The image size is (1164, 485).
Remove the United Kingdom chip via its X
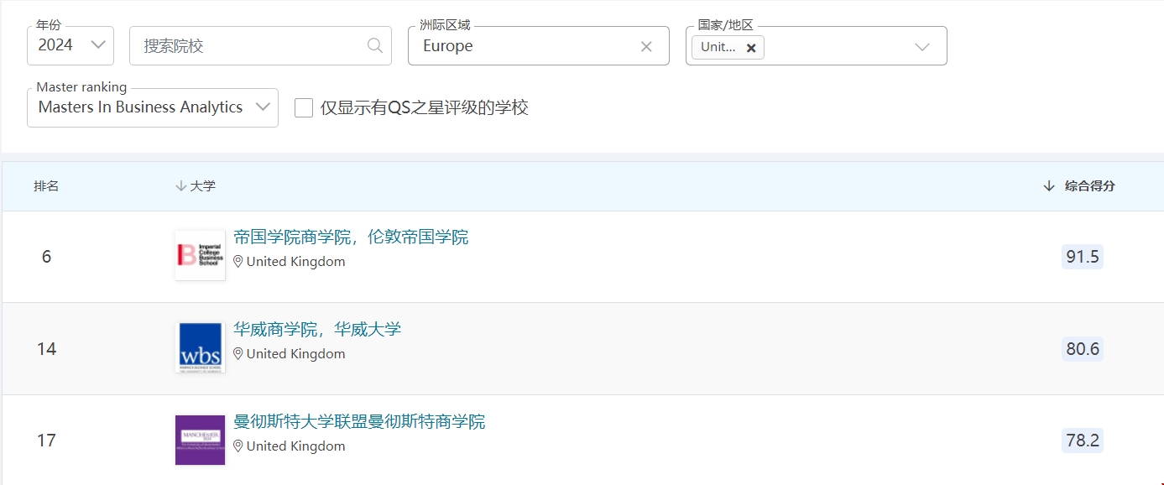(x=752, y=48)
